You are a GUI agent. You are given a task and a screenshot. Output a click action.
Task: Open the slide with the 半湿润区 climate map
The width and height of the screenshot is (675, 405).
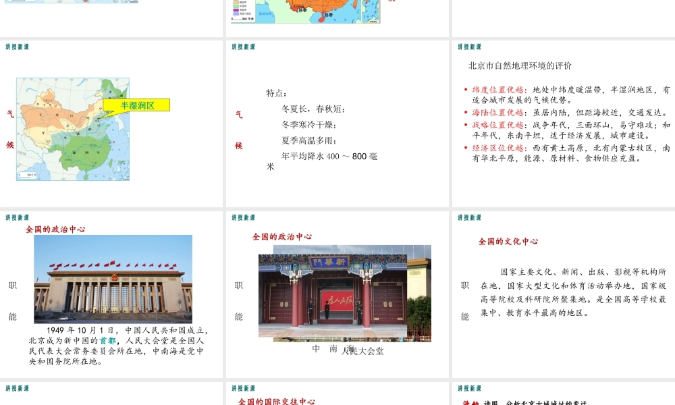point(111,124)
